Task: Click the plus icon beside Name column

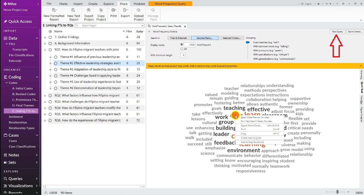Action: click(x=50, y=31)
